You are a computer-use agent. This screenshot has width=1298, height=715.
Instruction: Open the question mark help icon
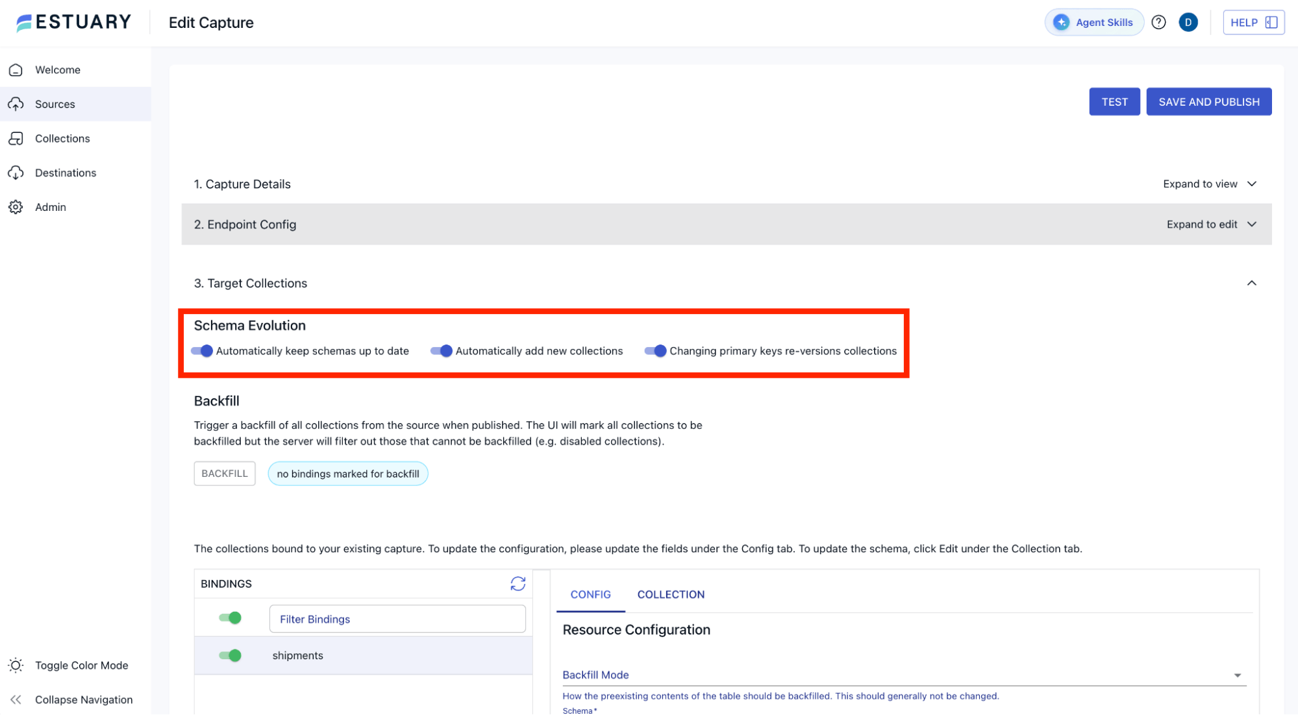pos(1158,22)
